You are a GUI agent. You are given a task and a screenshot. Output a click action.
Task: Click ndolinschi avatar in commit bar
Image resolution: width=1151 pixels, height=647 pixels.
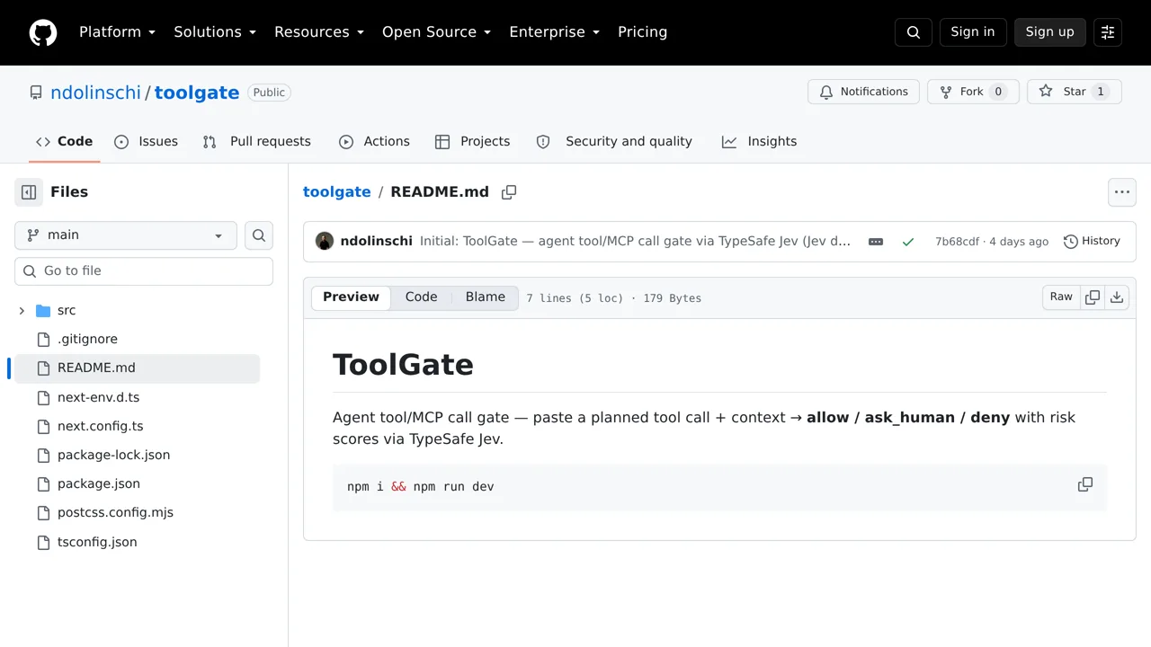click(325, 241)
